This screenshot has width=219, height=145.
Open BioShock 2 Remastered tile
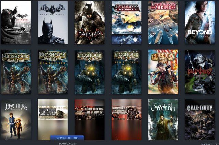(x=126, y=72)
